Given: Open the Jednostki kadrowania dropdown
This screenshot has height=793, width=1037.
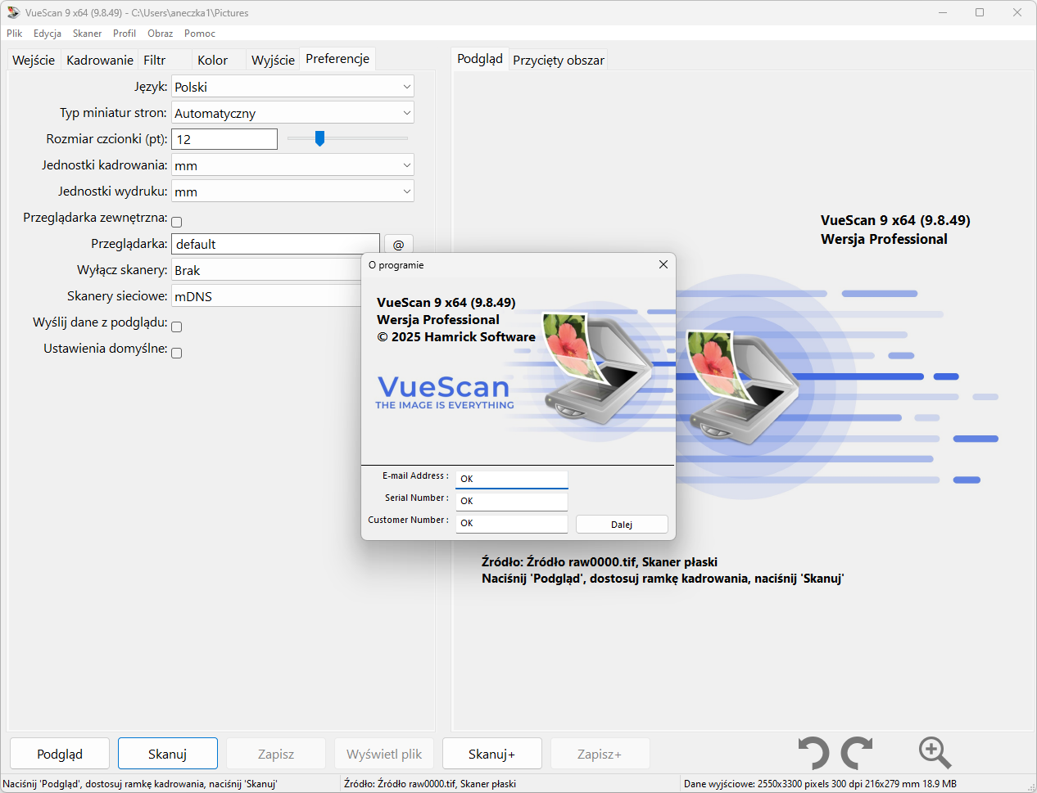Looking at the screenshot, I should [x=292, y=165].
